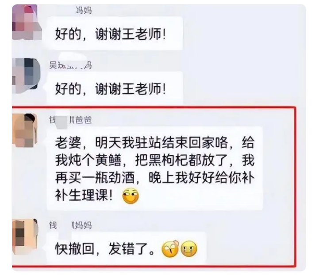Screen dimensions: 312x275
Task: Open 钱 爸爸 profile avatar
Action: point(25,130)
